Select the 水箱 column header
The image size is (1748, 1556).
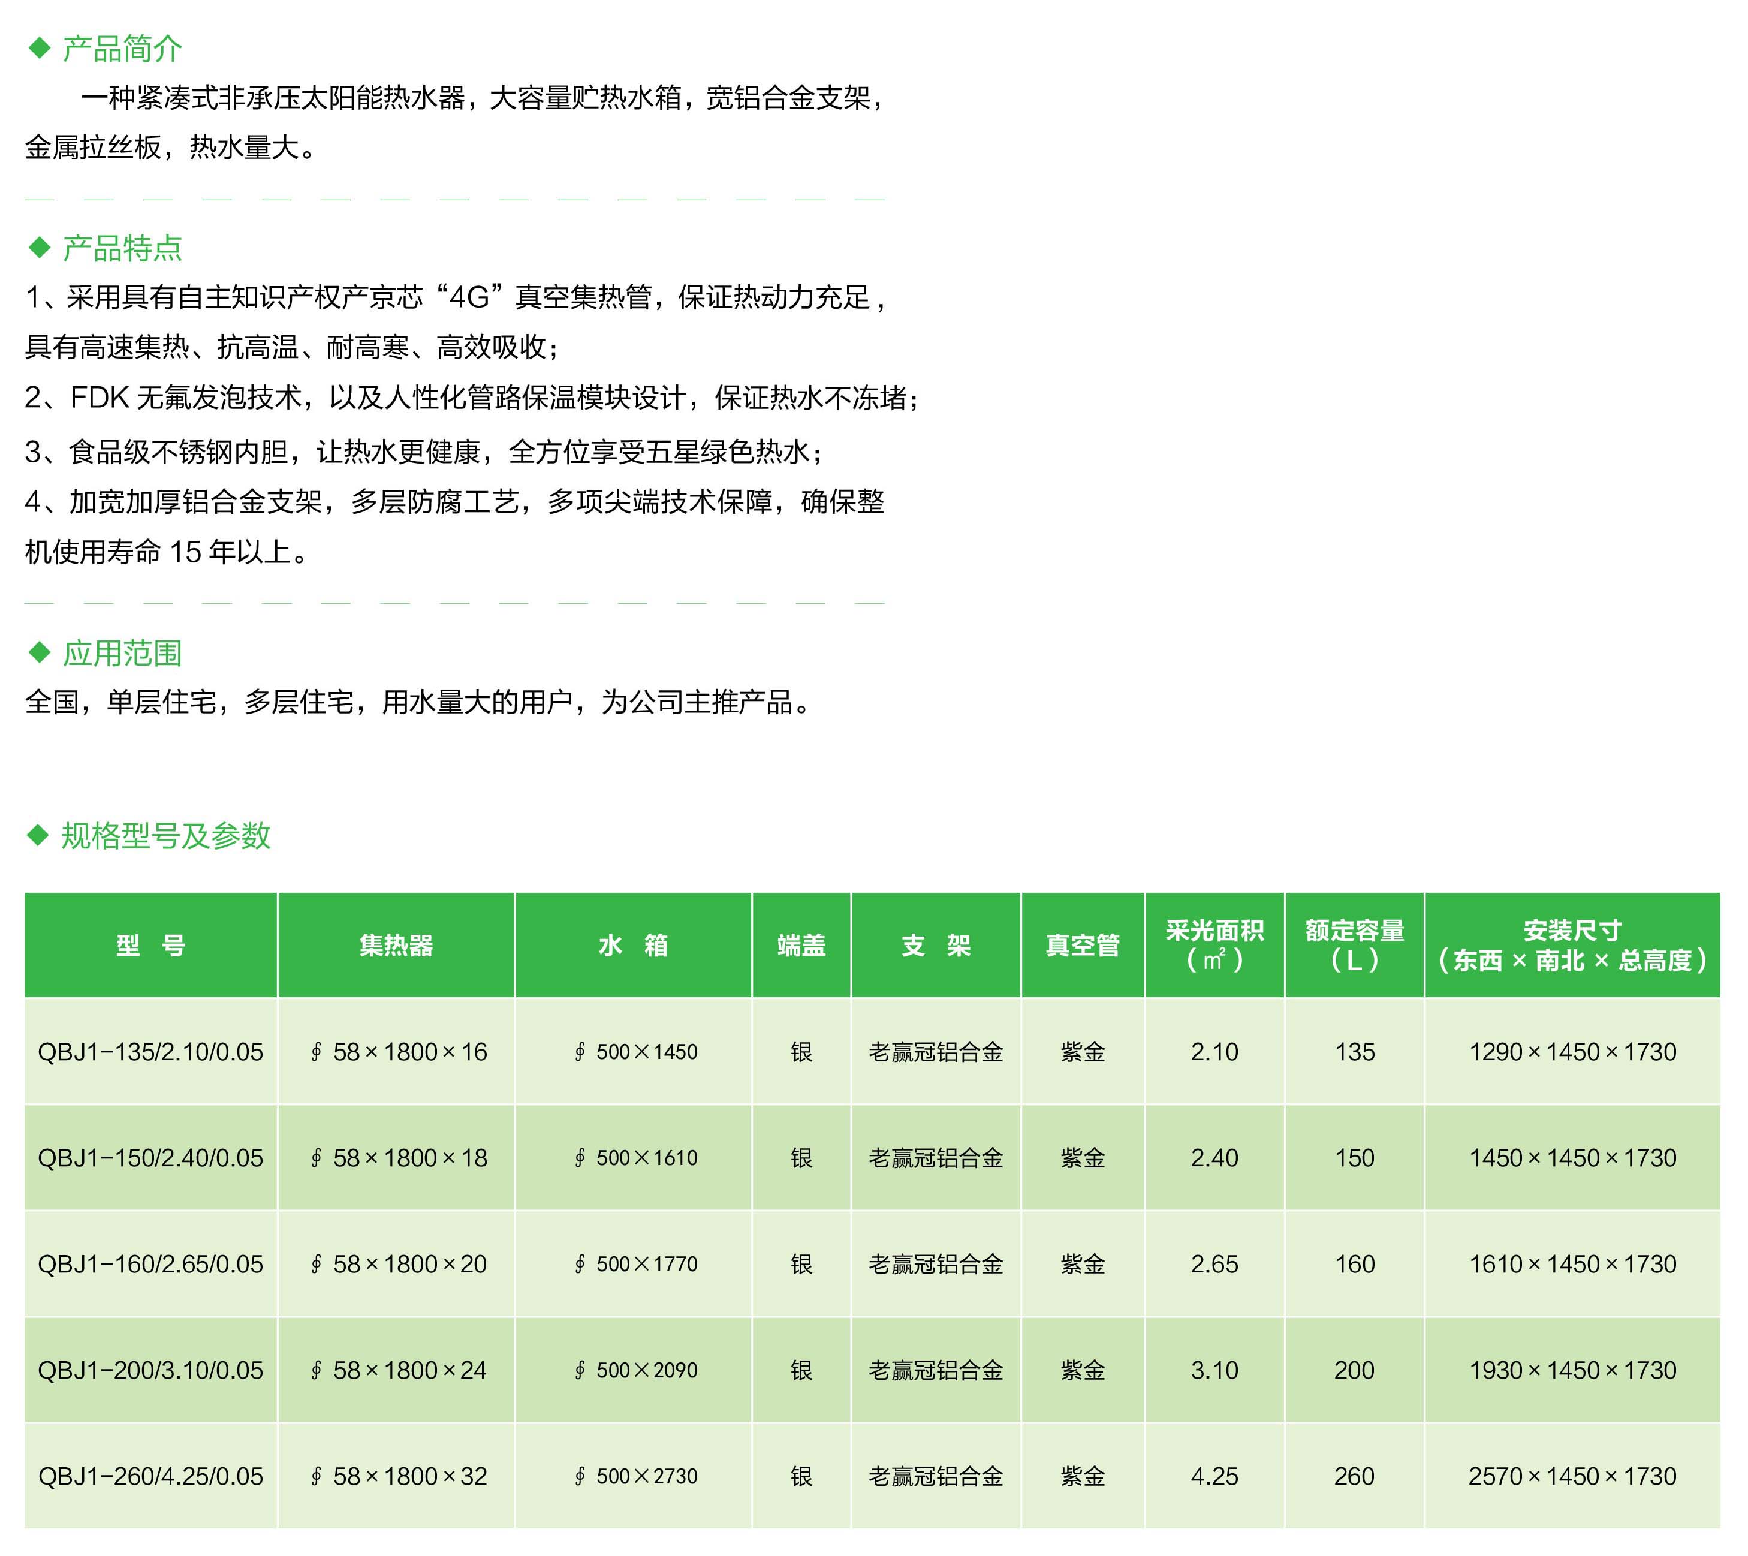633,944
